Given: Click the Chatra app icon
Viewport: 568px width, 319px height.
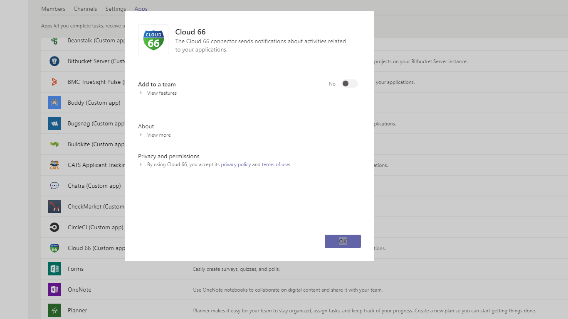Looking at the screenshot, I should pos(54,186).
